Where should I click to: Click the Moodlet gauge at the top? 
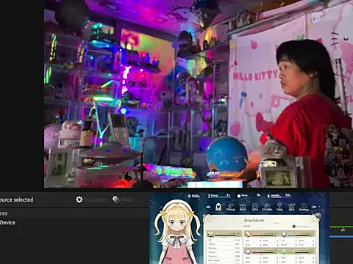279,196
